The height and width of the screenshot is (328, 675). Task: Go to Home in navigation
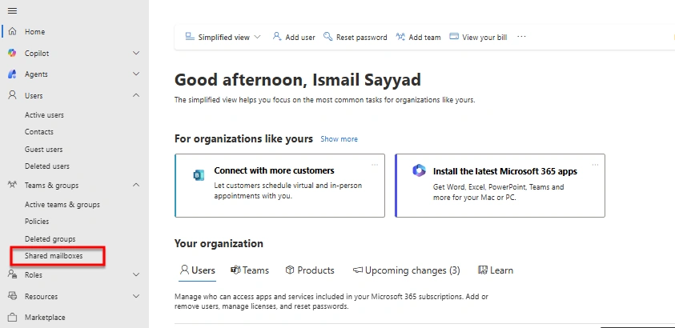[35, 32]
